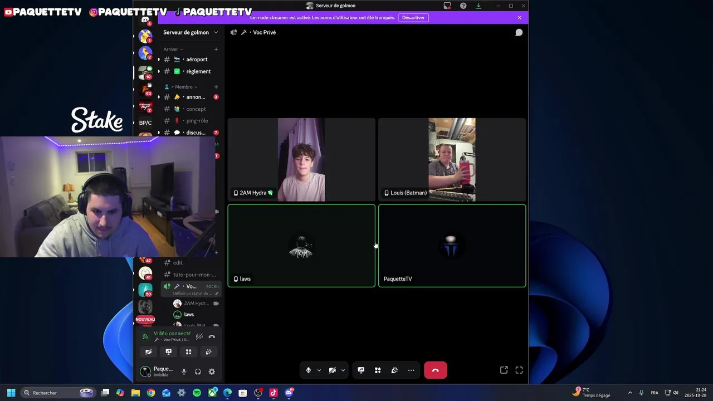Toggle microphone mute in call bottom bar
713x401 pixels.
click(x=308, y=370)
